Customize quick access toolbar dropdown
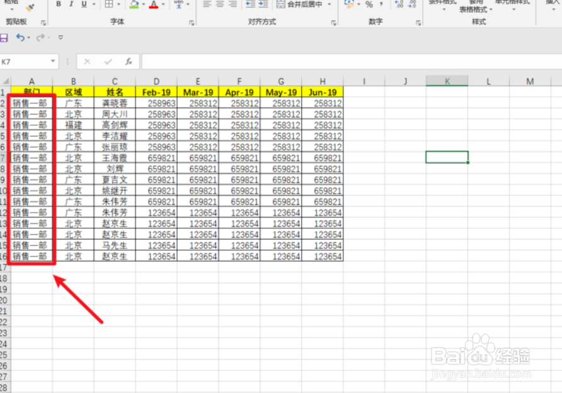The width and height of the screenshot is (562, 393). pos(60,38)
